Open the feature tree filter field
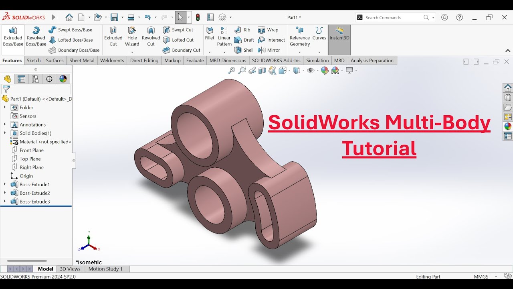The image size is (513, 289). (x=36, y=89)
